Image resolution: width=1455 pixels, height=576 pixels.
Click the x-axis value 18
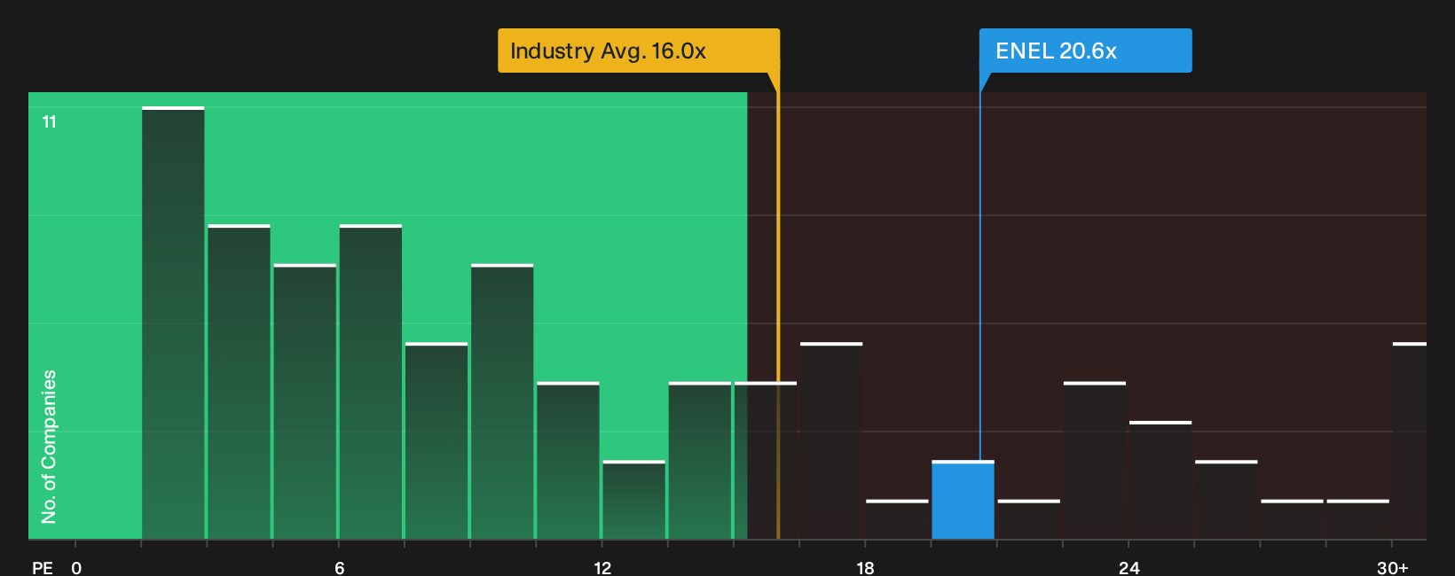pyautogui.click(x=865, y=568)
